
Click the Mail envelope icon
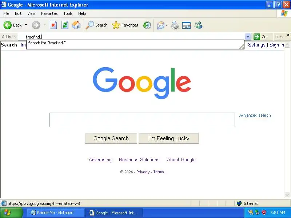pos(160,25)
